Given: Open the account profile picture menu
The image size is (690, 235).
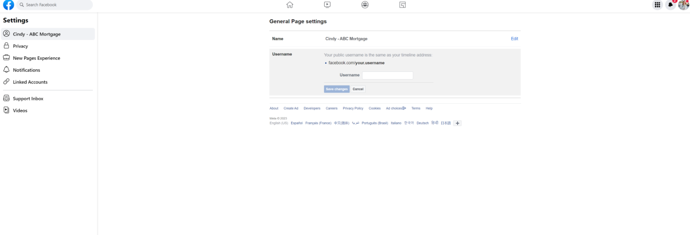Looking at the screenshot, I should (683, 5).
